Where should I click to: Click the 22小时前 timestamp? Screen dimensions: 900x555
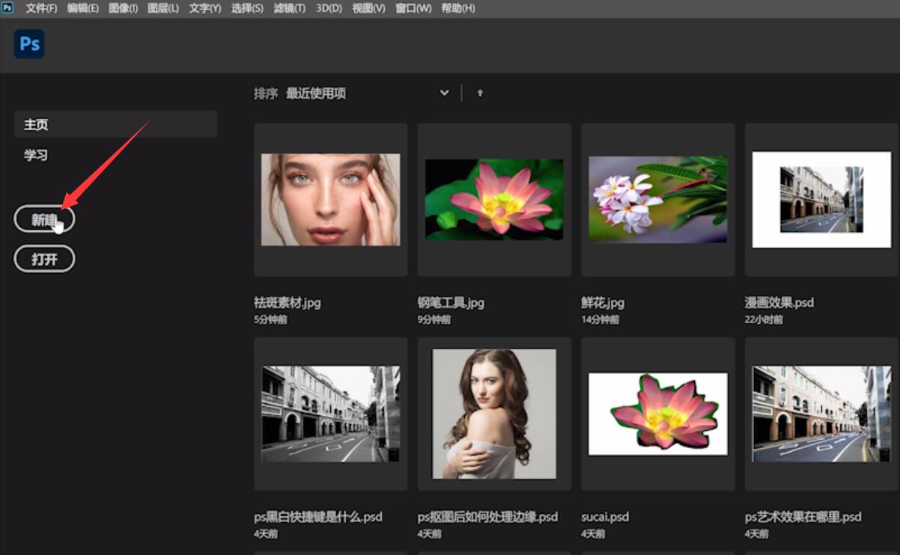point(764,319)
